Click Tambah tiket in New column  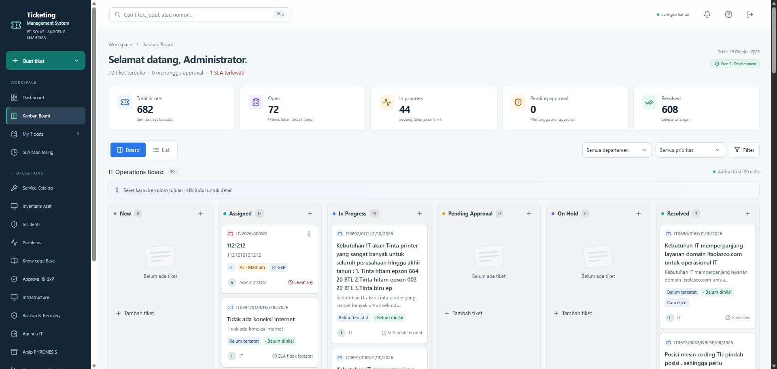[135, 313]
